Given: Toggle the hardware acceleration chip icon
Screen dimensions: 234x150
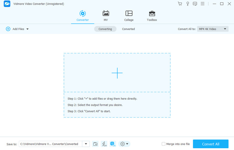Looking at the screenshot, I should click(x=113, y=144).
